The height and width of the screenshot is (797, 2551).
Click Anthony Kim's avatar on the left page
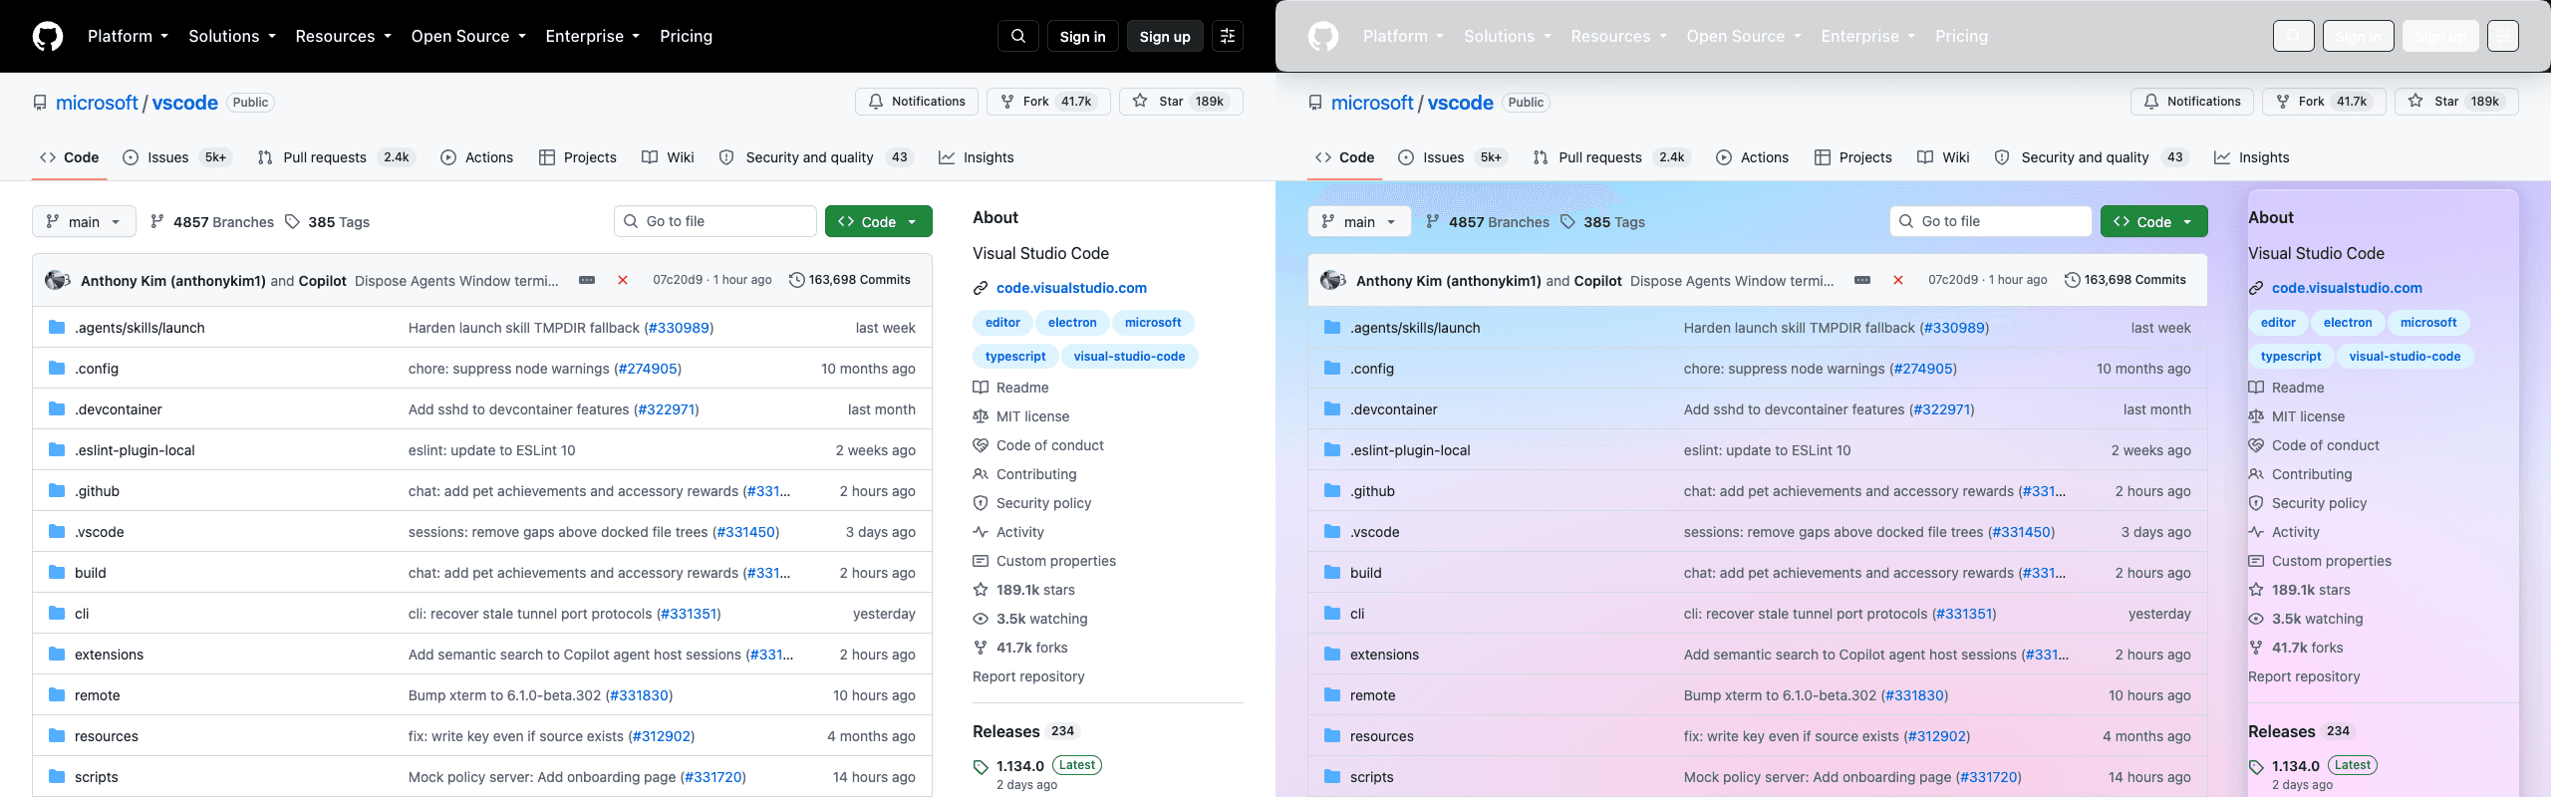click(57, 280)
